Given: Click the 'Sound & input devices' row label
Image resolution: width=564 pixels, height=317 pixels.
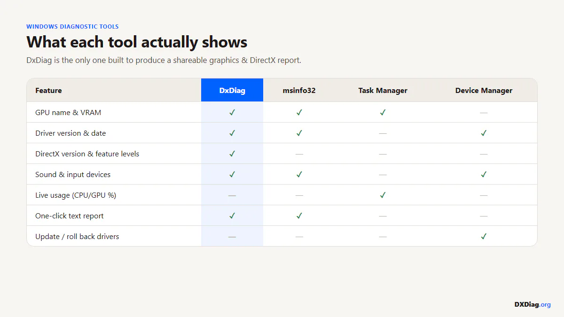Looking at the screenshot, I should click(x=73, y=174).
